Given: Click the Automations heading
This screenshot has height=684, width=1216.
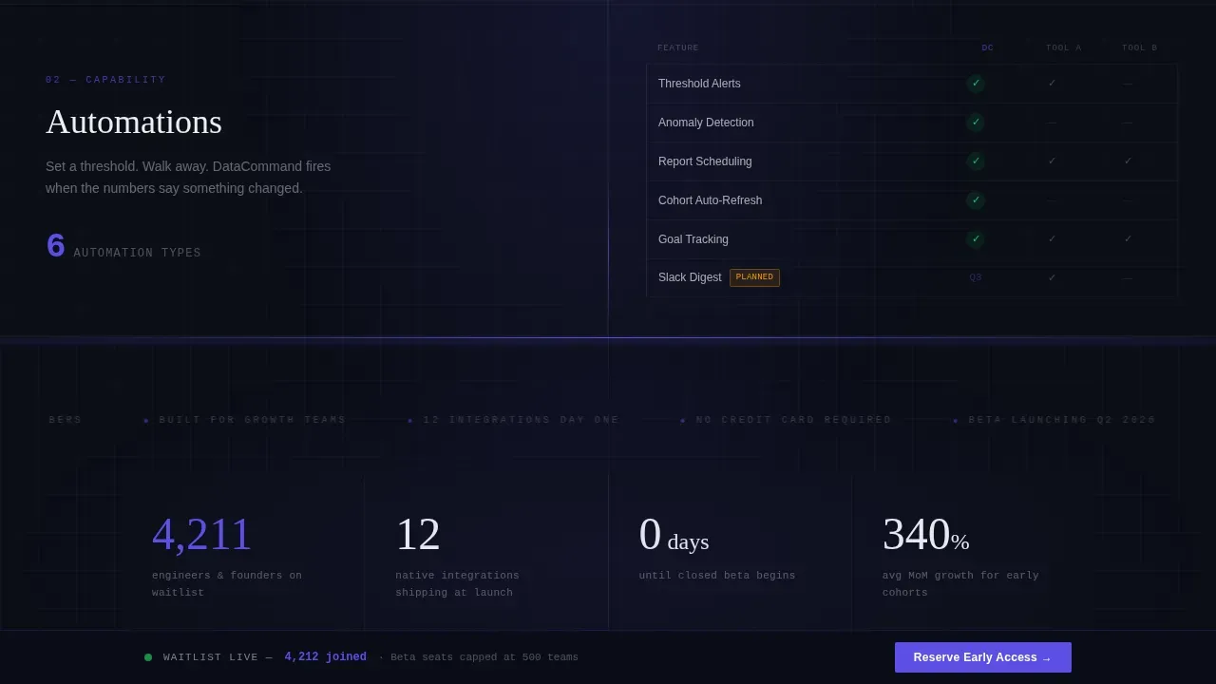Looking at the screenshot, I should coord(134,122).
